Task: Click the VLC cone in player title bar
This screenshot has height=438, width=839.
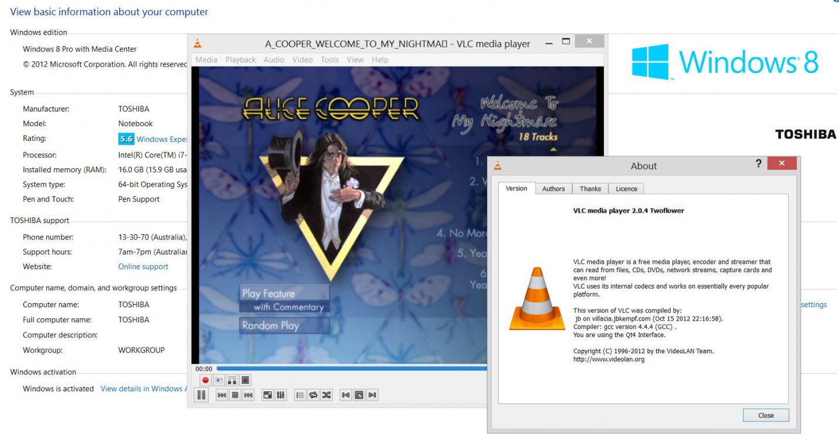Action: pyautogui.click(x=198, y=43)
